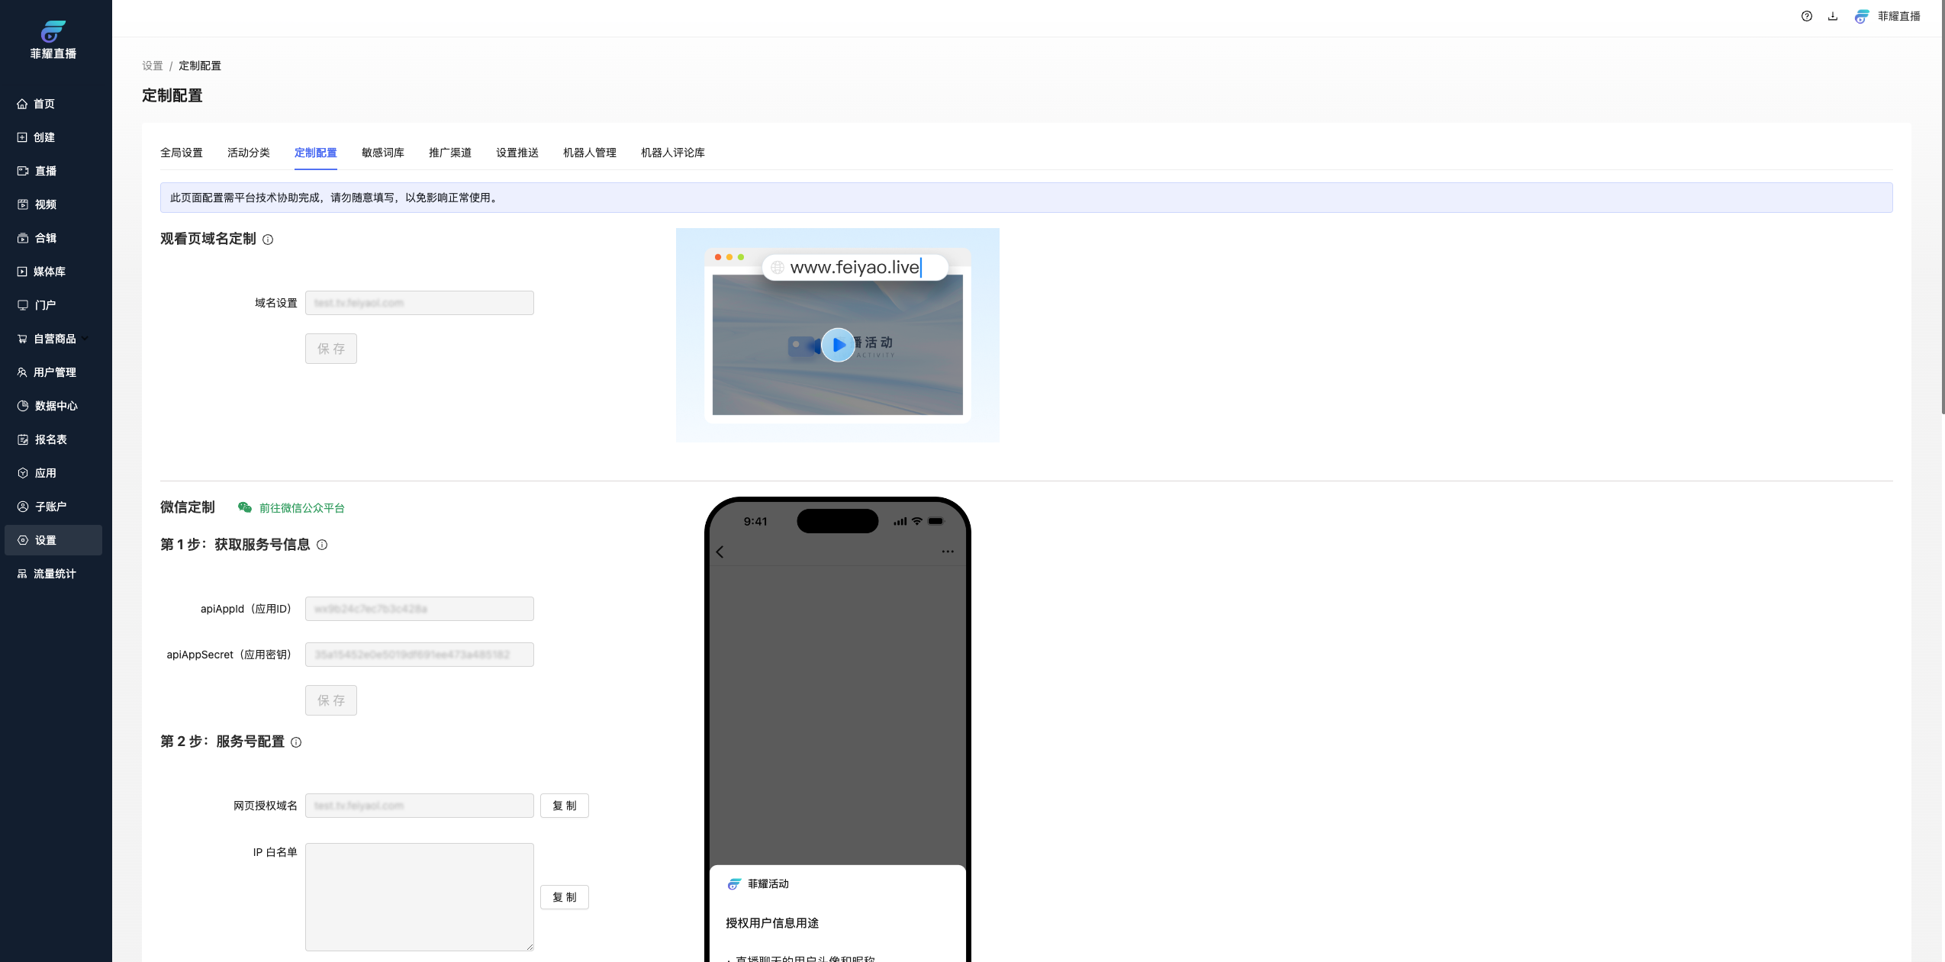The width and height of the screenshot is (1945, 962).
Task: Click the page vertical scrollbar
Action: pyautogui.click(x=1942, y=206)
